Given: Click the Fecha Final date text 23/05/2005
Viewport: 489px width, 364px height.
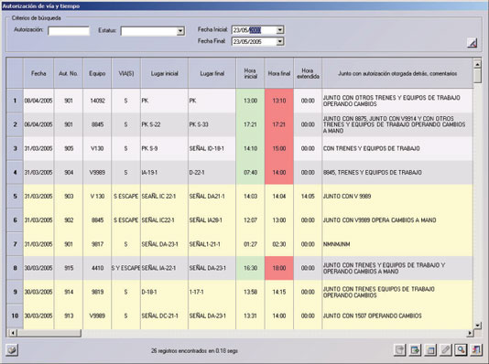Looking at the screenshot, I should [x=247, y=41].
